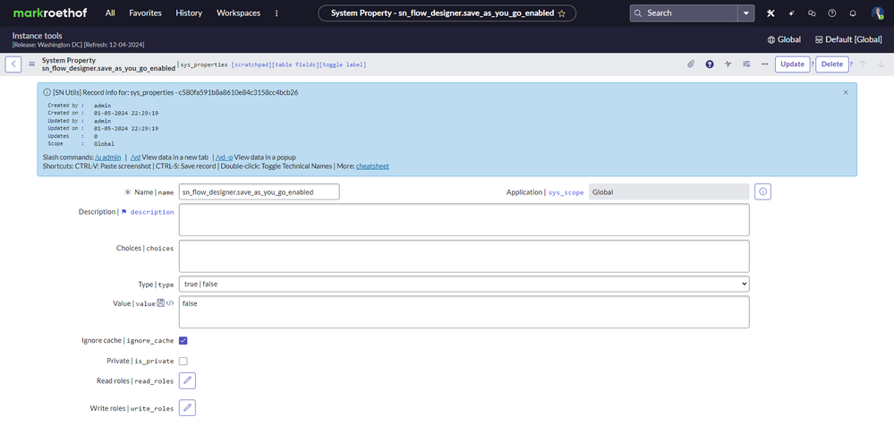Open the Favorites menu
The width and height of the screenshot is (894, 434).
click(145, 13)
